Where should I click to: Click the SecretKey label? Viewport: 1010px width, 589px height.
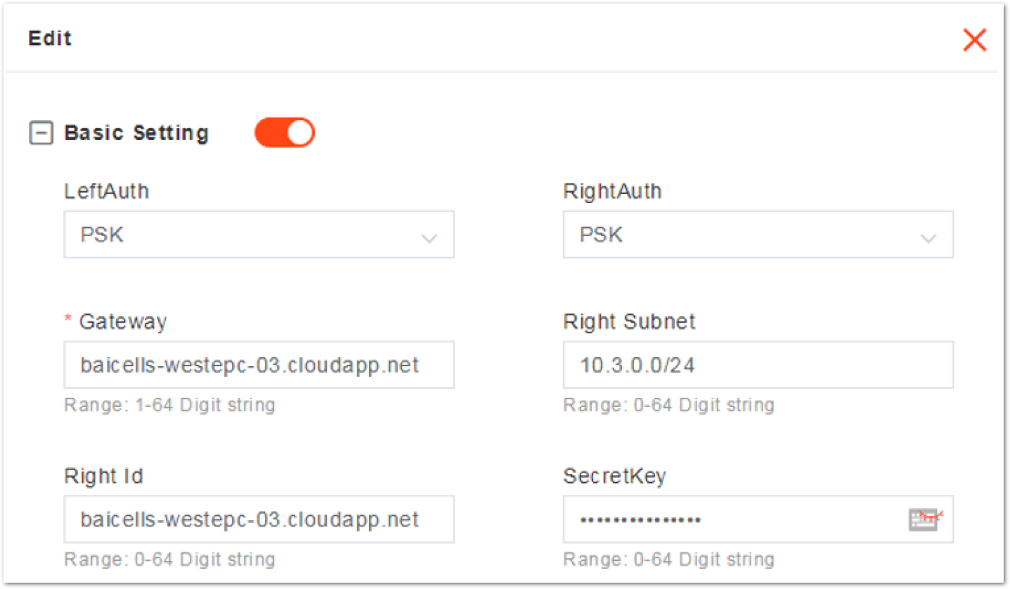pos(614,477)
